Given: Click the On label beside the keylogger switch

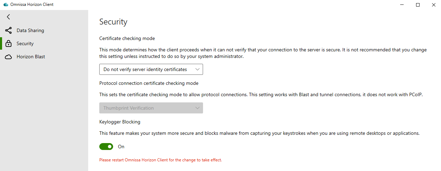Looking at the screenshot, I should tap(121, 147).
